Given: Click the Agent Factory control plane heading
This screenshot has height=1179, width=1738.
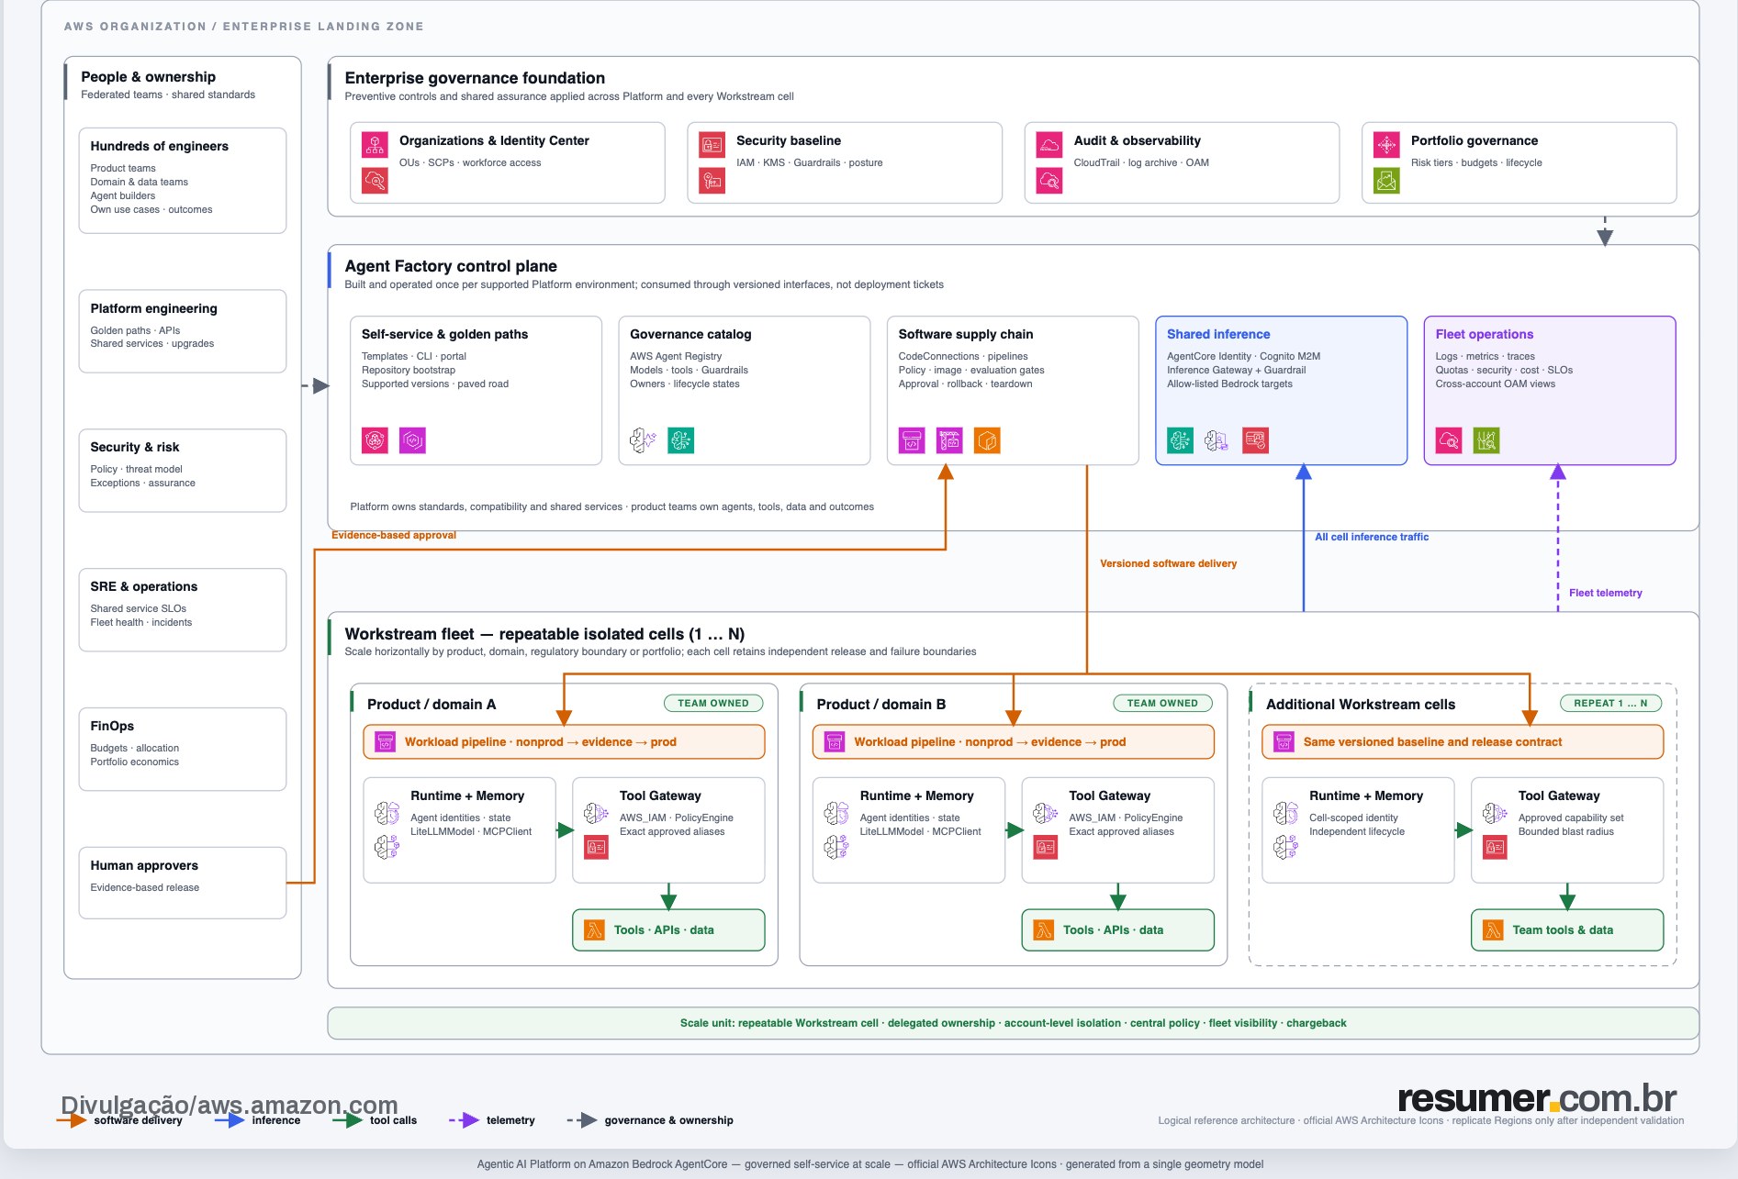Looking at the screenshot, I should 451,266.
